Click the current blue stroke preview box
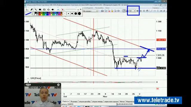 [x=28, y=14]
